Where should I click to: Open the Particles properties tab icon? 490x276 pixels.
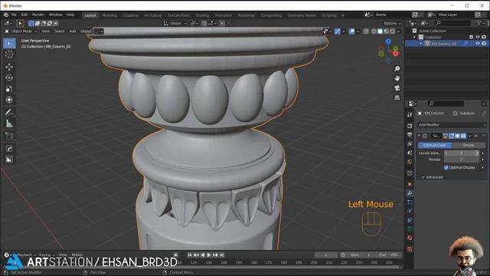(x=410, y=202)
